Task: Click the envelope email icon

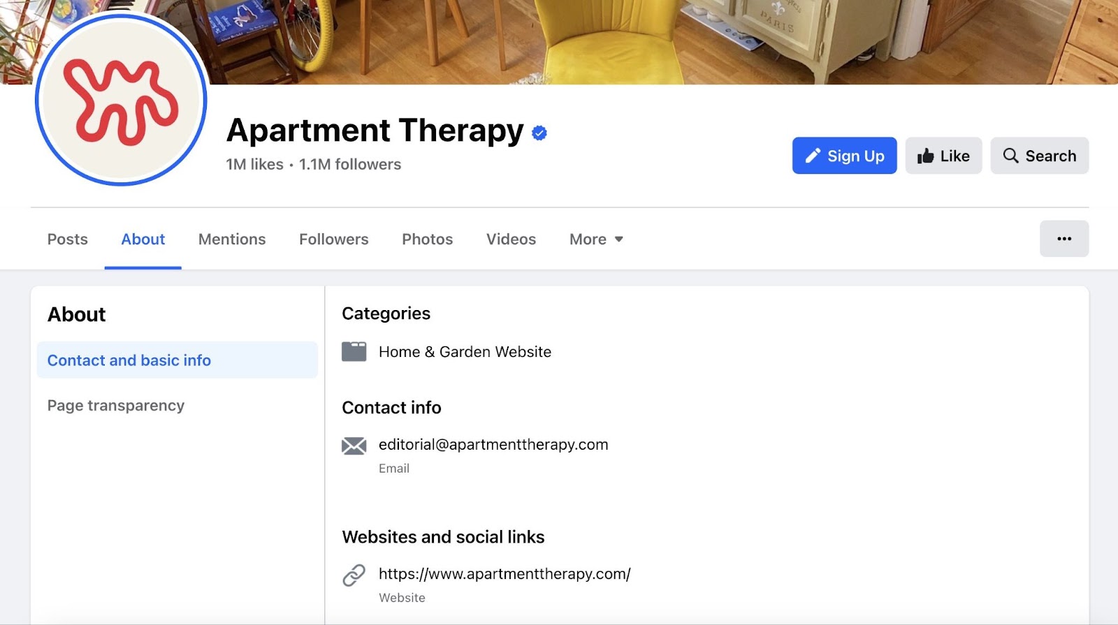Action: click(354, 446)
